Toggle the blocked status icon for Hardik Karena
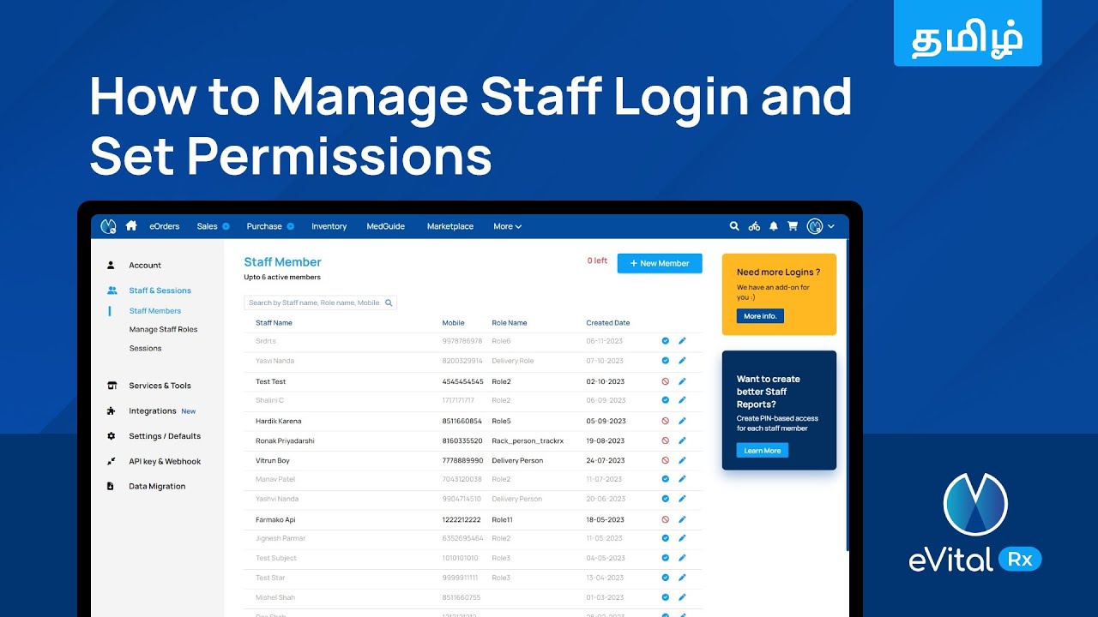 [x=666, y=421]
